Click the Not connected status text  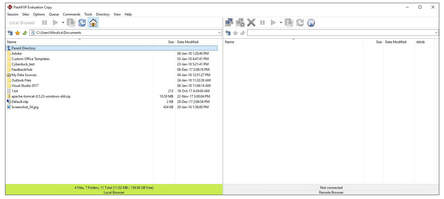click(x=331, y=188)
